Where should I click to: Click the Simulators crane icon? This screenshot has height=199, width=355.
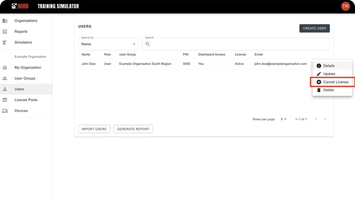tap(5, 42)
